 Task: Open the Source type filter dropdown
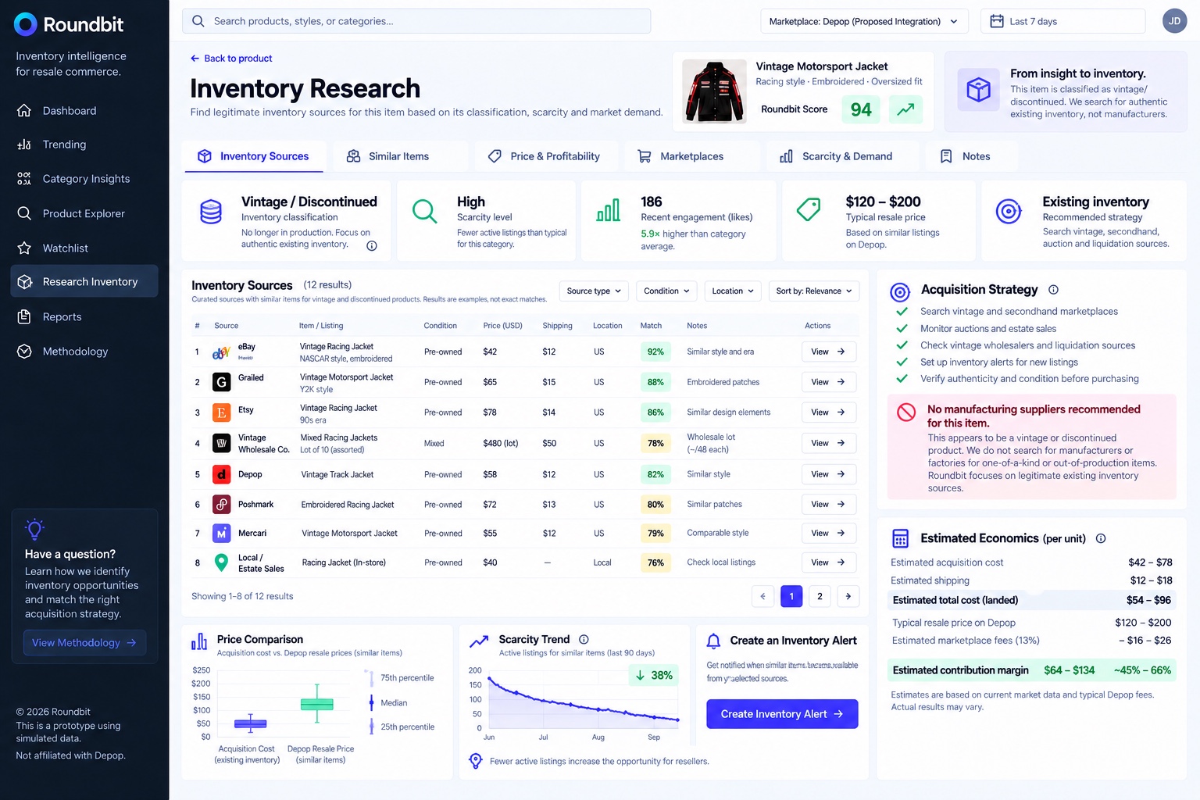click(594, 291)
